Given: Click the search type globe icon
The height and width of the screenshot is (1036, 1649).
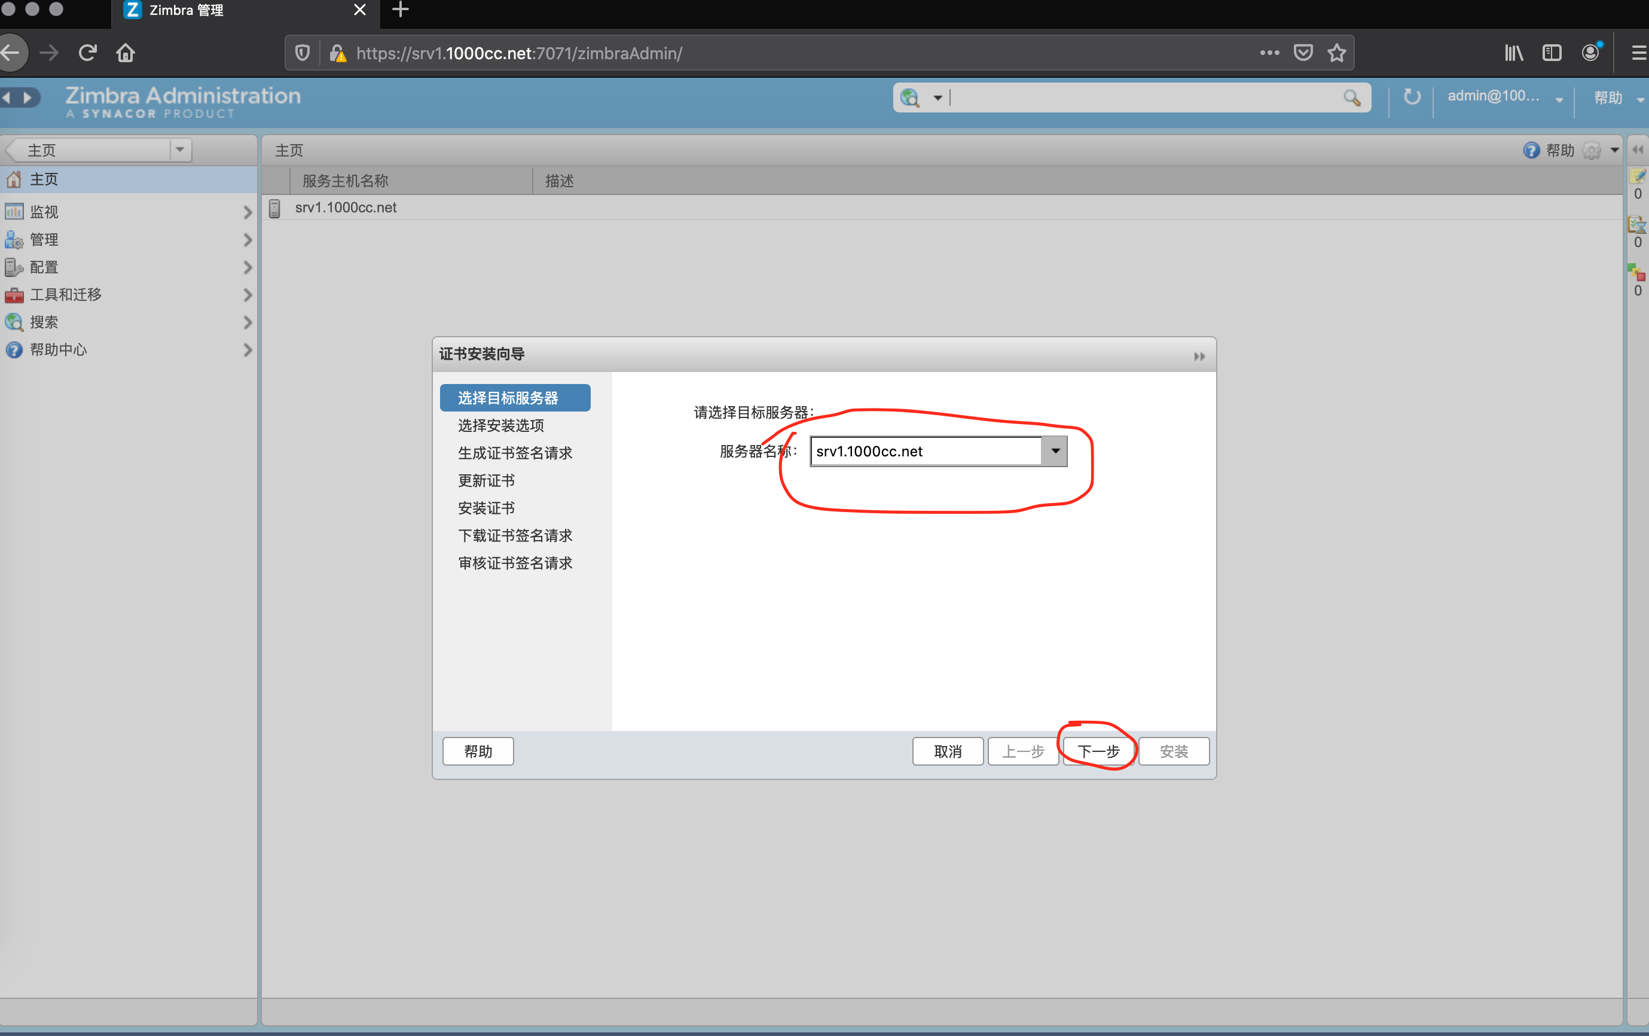Looking at the screenshot, I should pyautogui.click(x=910, y=98).
